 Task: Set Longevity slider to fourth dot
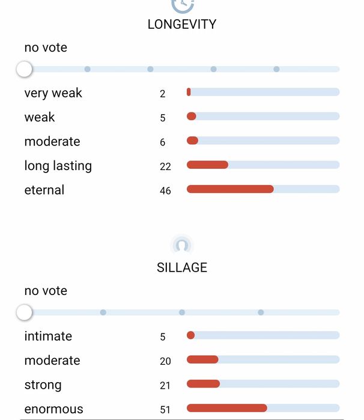click(276, 69)
